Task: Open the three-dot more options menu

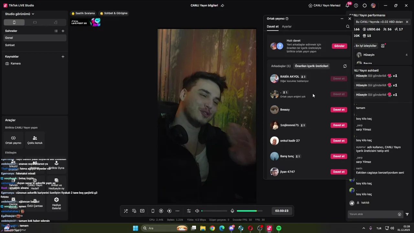Action: click(x=177, y=211)
